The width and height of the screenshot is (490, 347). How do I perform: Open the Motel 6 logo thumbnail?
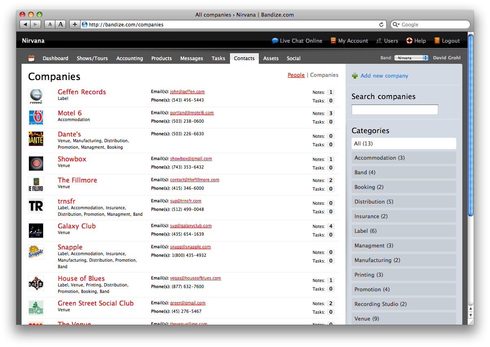pos(36,117)
